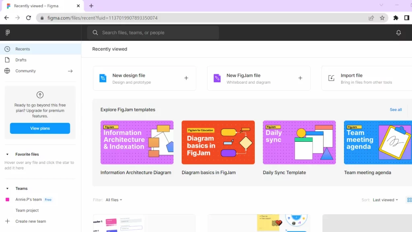This screenshot has height=232, width=412.
Task: Click the pink Annie.P's team color square
Action: click(x=7, y=199)
